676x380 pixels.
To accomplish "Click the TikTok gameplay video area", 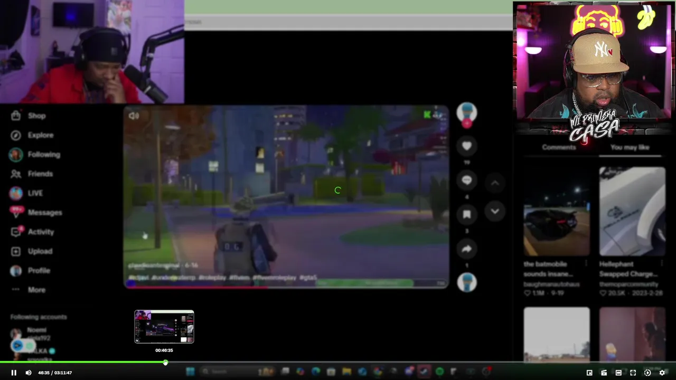I will tap(286, 196).
